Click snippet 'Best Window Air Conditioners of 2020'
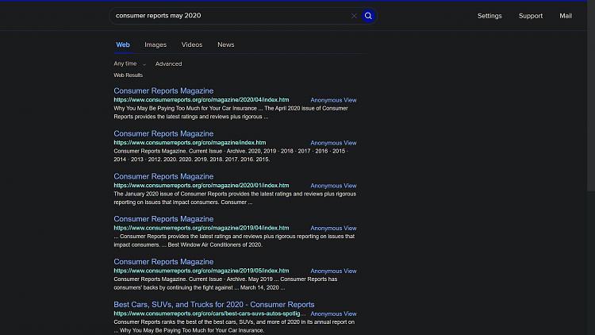Viewport: 595px width, 335px height. 215,245
